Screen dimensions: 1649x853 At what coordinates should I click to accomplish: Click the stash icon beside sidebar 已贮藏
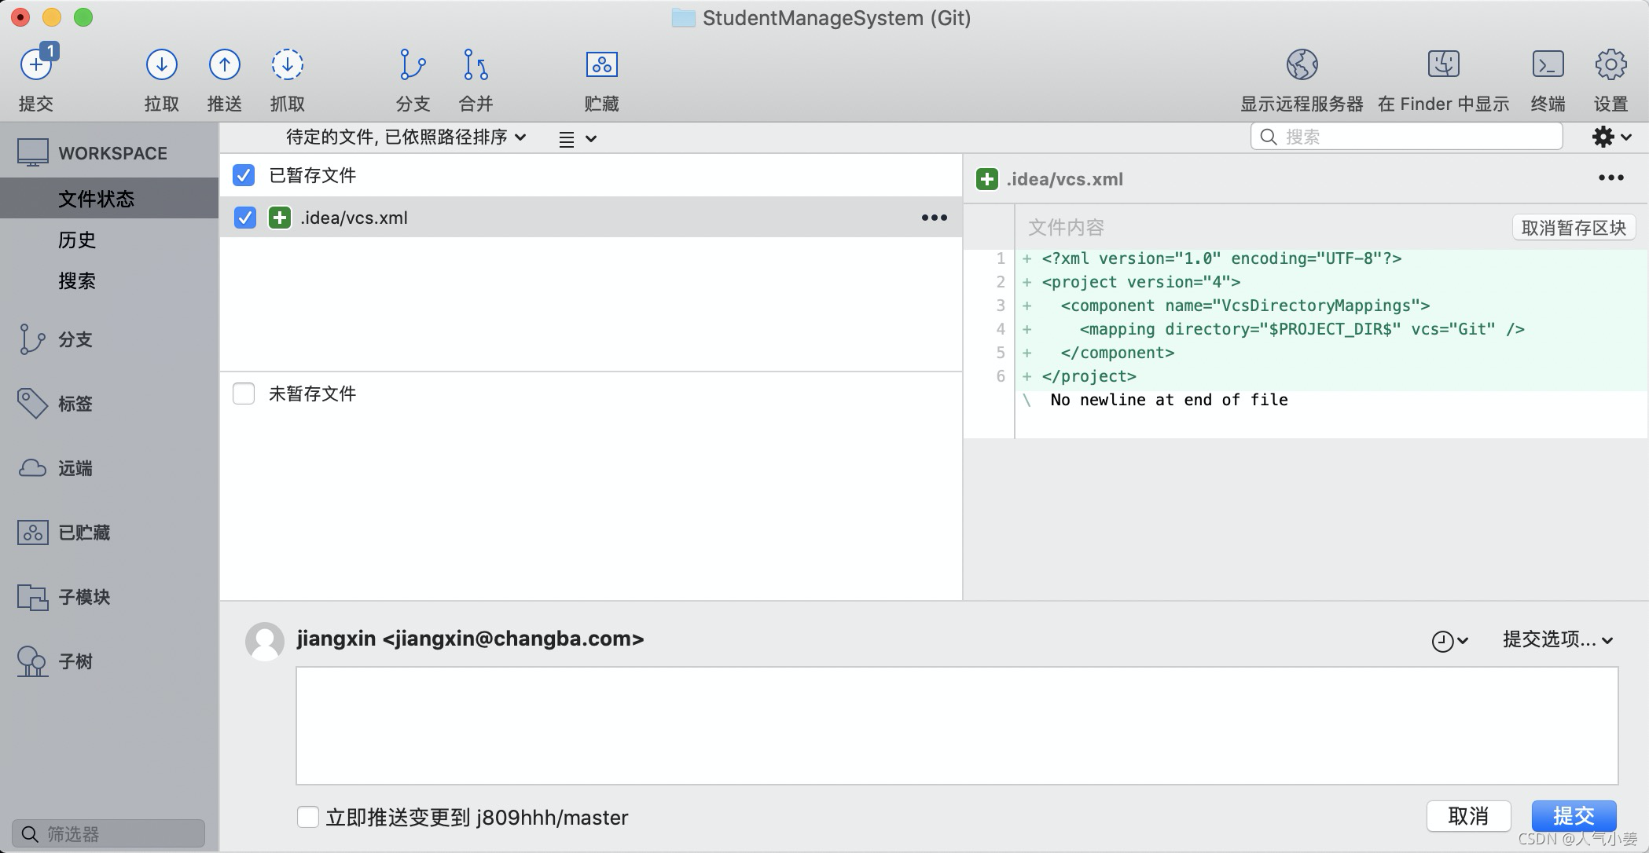[32, 533]
